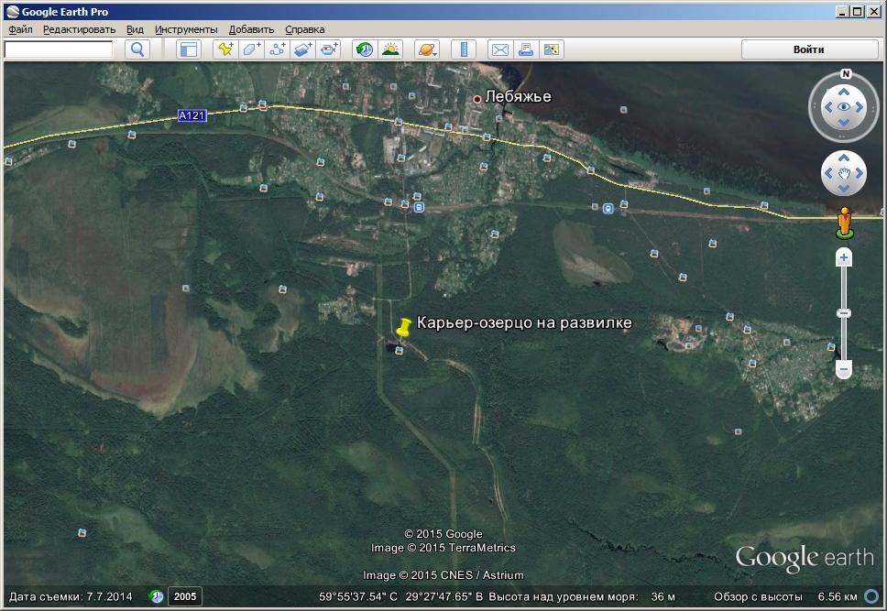Click the search magnifier button
The height and width of the screenshot is (611, 887).
coord(137,49)
